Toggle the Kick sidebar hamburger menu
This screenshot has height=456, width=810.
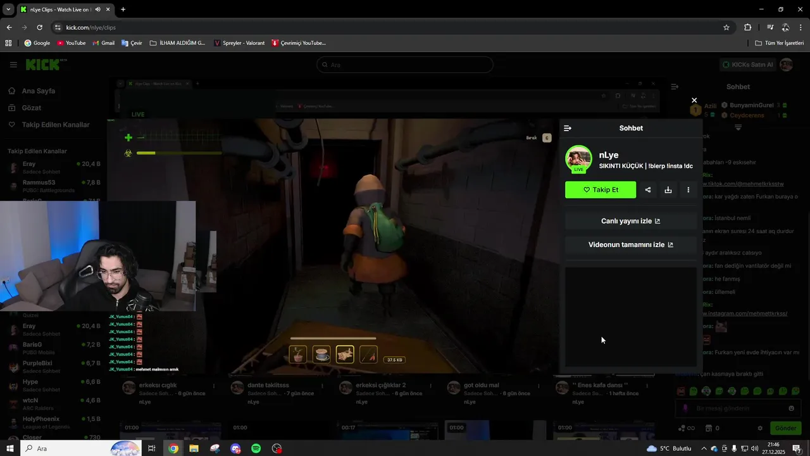click(x=13, y=65)
